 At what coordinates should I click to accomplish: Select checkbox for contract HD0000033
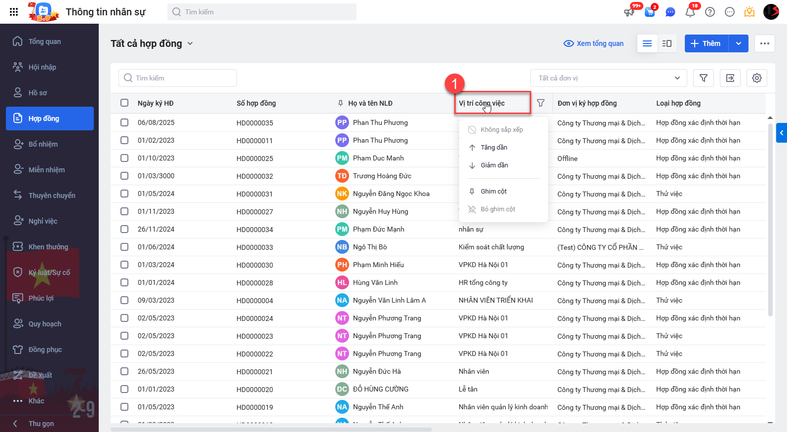pos(124,247)
